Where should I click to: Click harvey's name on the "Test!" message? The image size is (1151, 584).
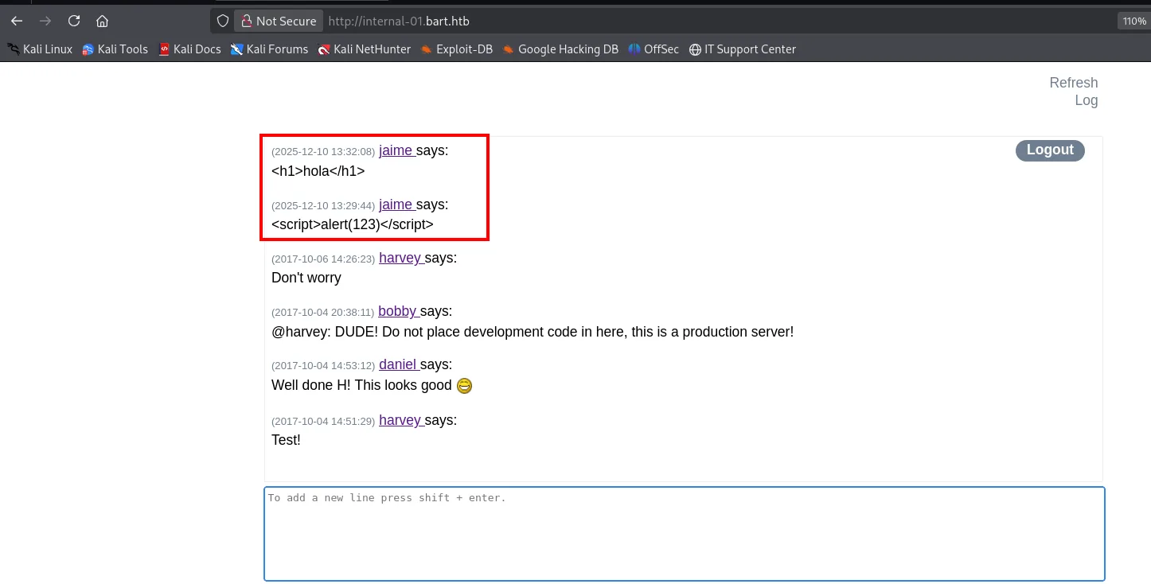pyautogui.click(x=400, y=420)
